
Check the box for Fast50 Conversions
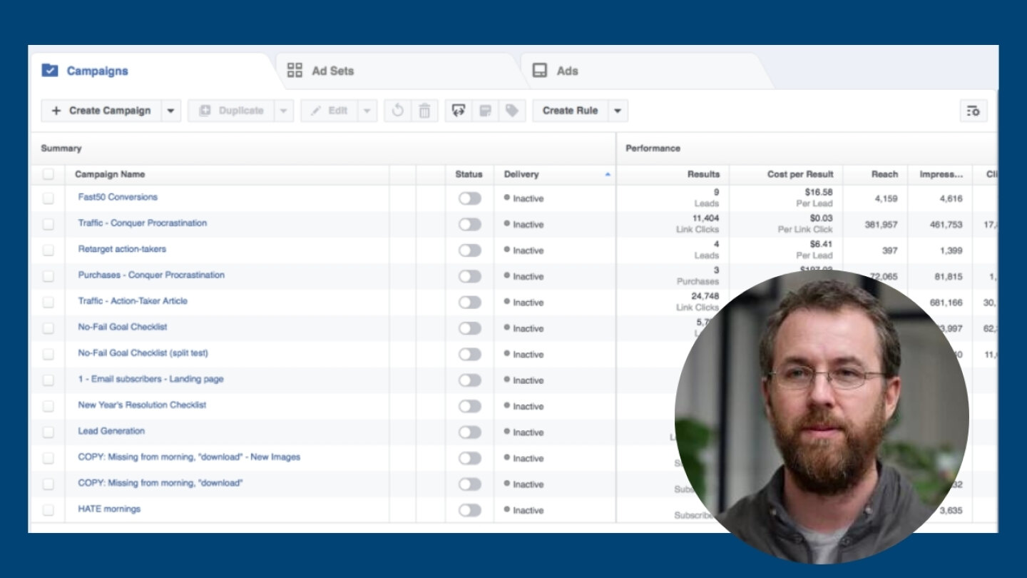coord(48,198)
